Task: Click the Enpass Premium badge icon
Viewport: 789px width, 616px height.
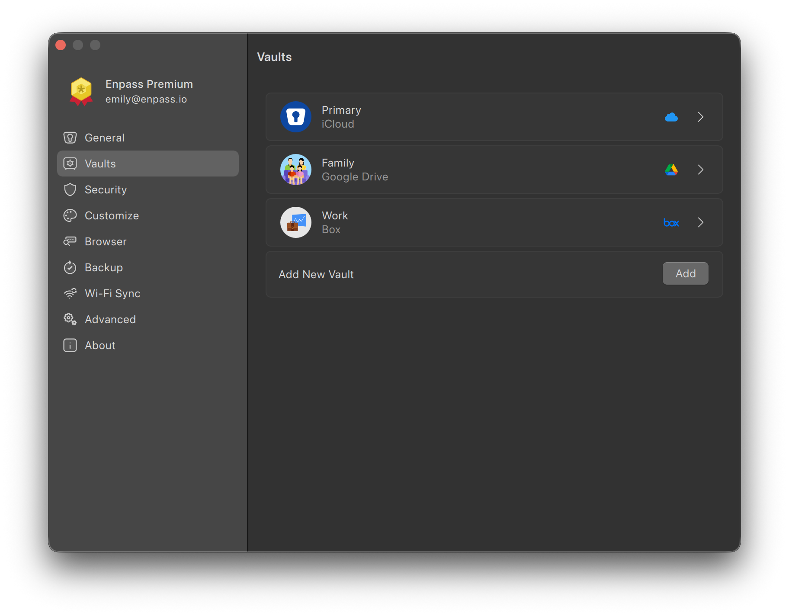Action: tap(81, 91)
